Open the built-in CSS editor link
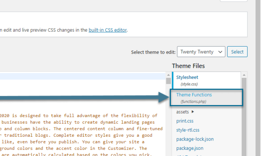Screen dimensions: 261x156 click(108, 30)
